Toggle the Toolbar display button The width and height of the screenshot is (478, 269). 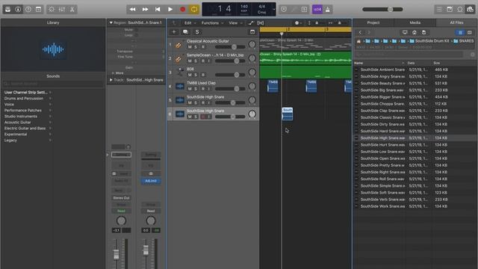(38, 9)
